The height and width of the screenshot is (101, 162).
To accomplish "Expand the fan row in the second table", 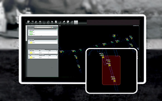I will [x=28, y=58].
